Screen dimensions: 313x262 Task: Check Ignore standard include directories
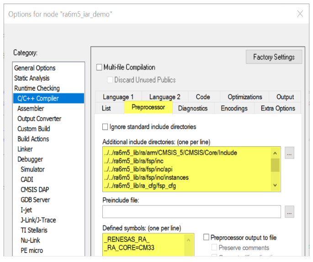[105, 127]
